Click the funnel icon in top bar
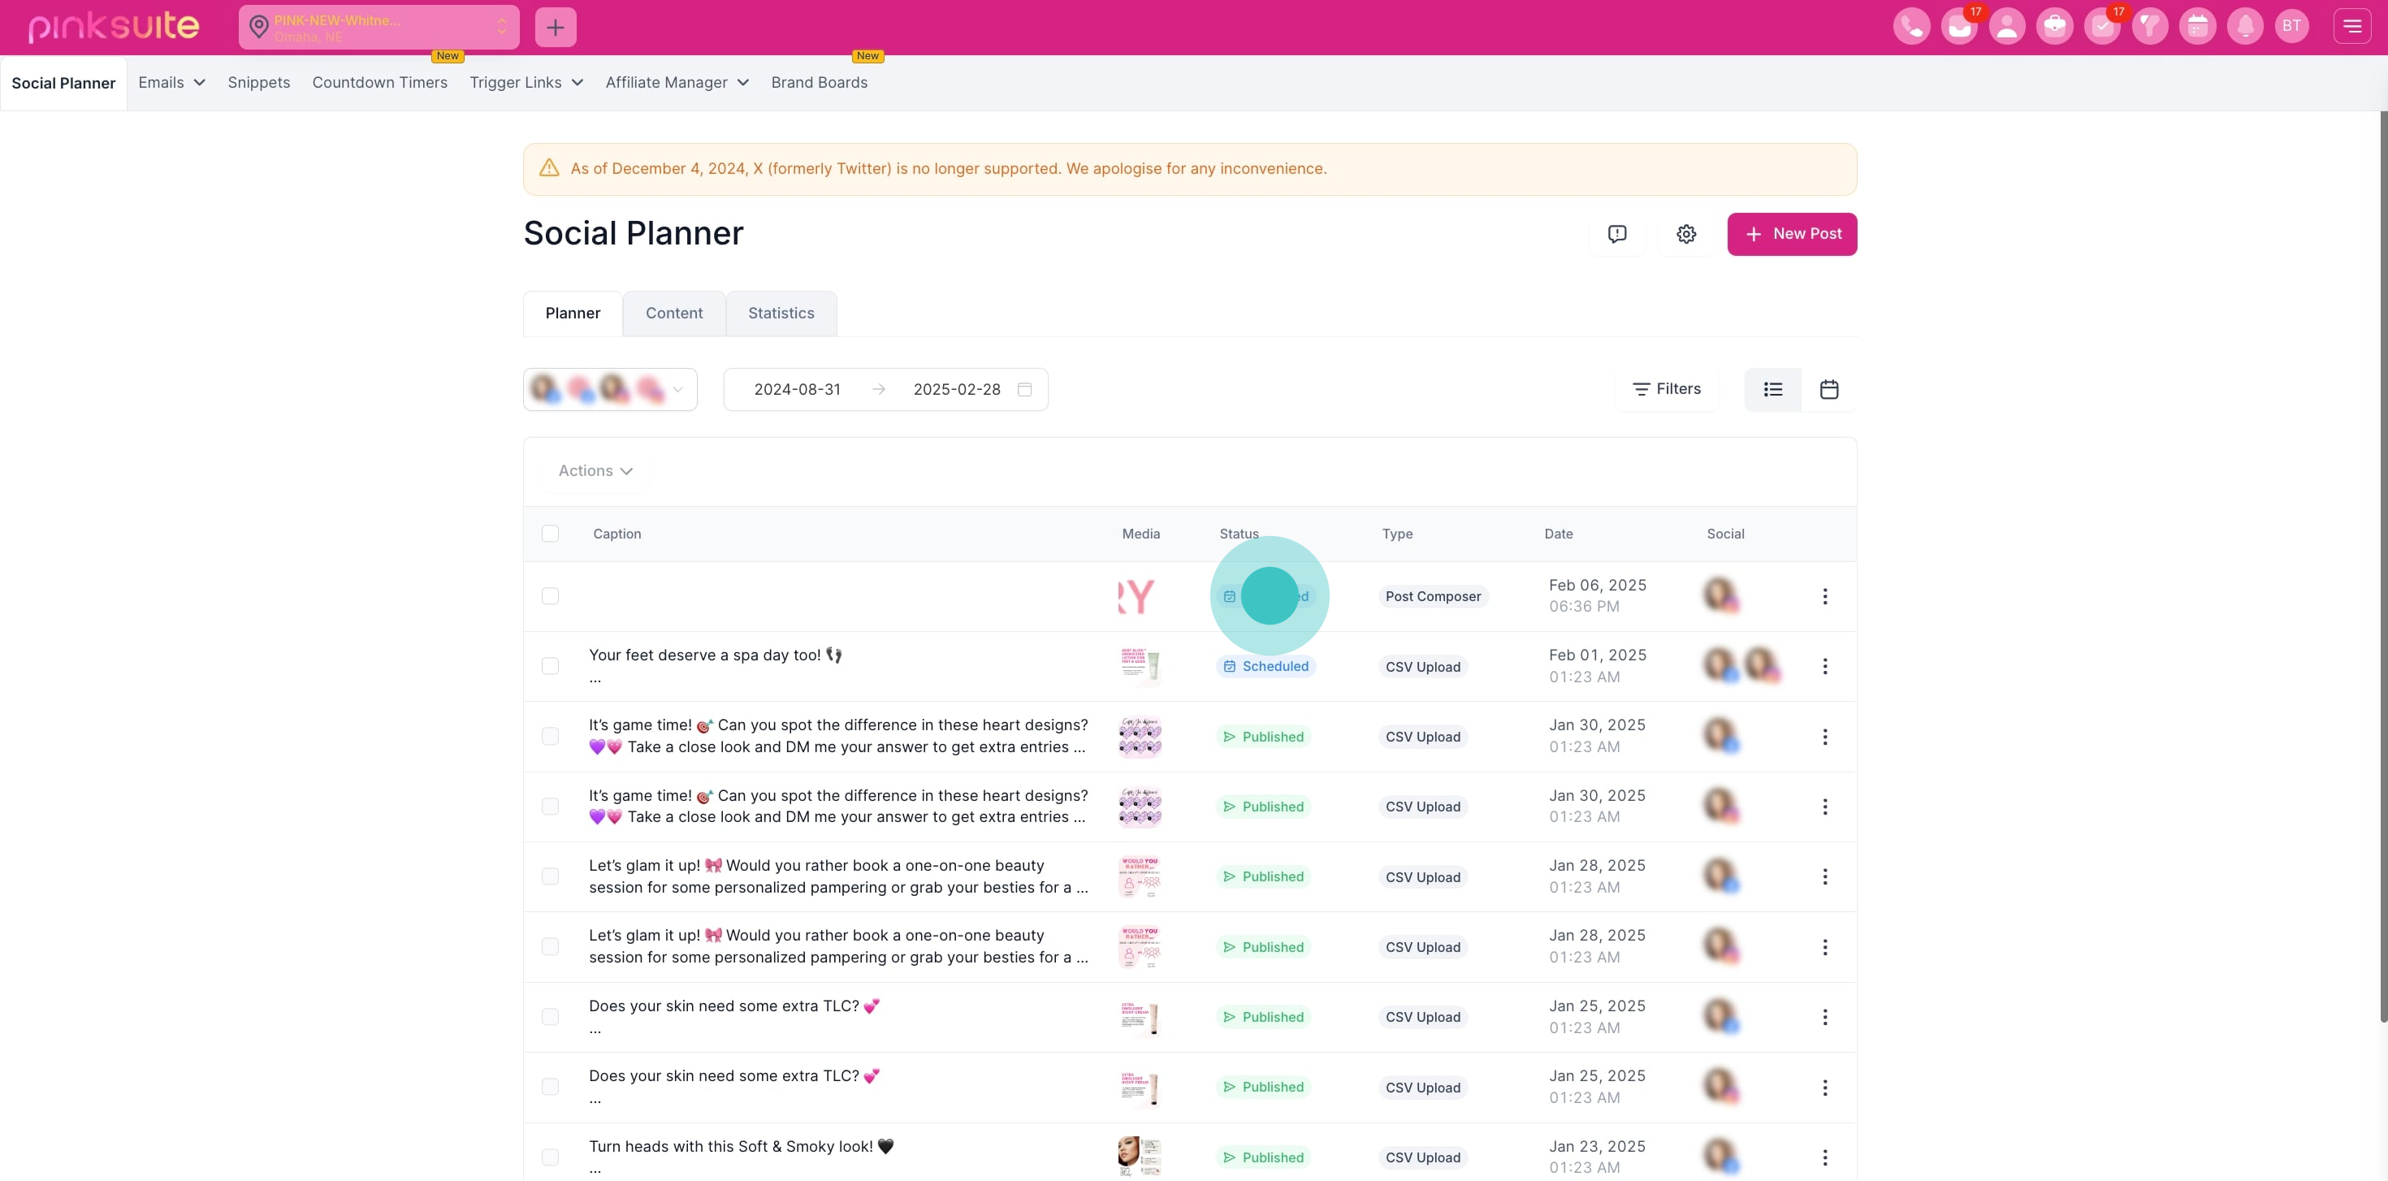Image resolution: width=2388 pixels, height=1181 pixels. tap(2149, 26)
